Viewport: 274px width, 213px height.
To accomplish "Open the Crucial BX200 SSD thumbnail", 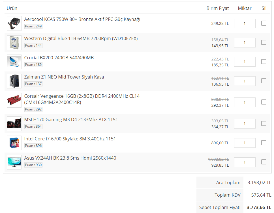I will tap(14, 62).
